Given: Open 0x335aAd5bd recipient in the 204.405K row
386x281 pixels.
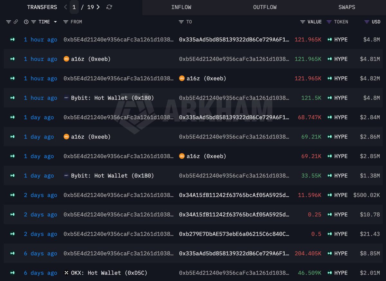Looking at the screenshot, I should click(x=234, y=253).
